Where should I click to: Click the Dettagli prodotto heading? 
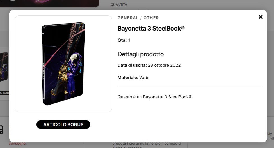pyautogui.click(x=140, y=54)
